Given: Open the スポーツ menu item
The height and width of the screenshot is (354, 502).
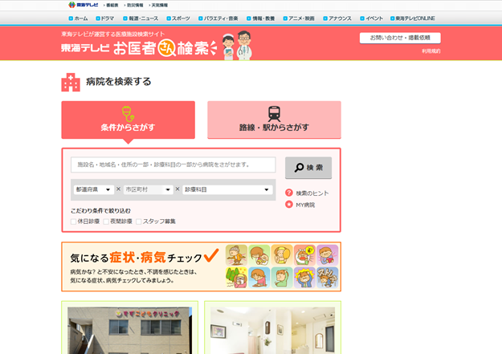Looking at the screenshot, I should (178, 18).
